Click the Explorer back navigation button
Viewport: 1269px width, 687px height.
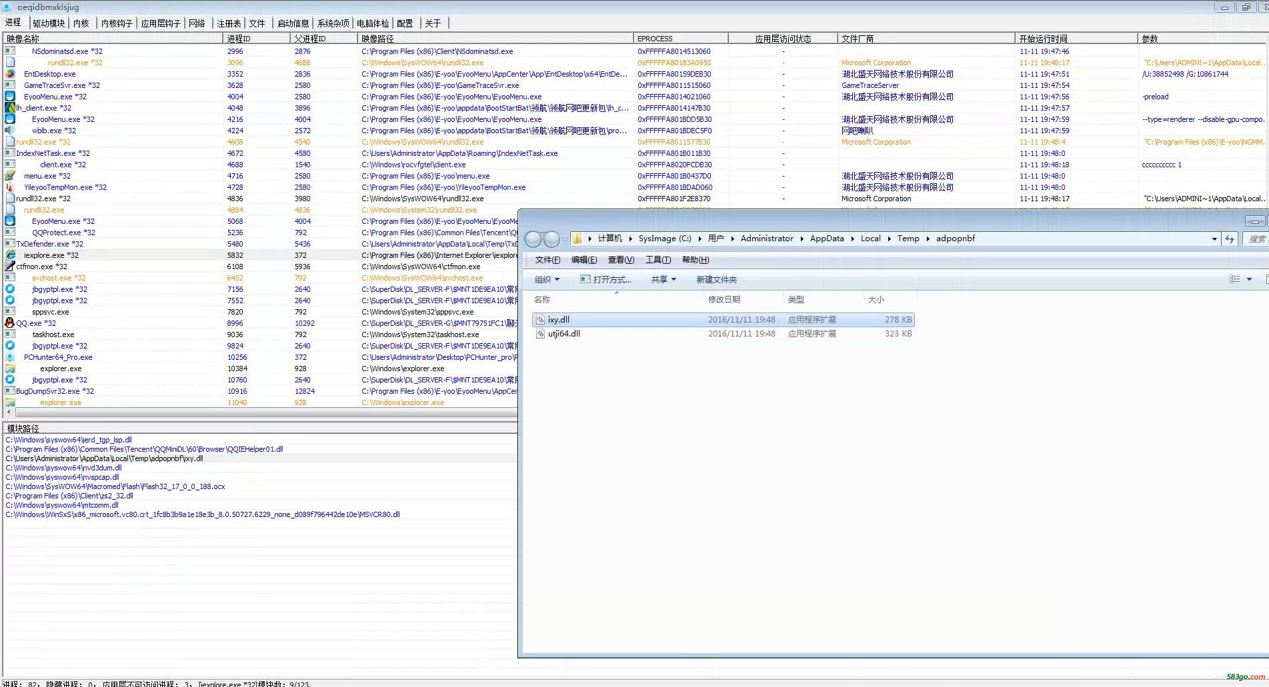(x=533, y=239)
